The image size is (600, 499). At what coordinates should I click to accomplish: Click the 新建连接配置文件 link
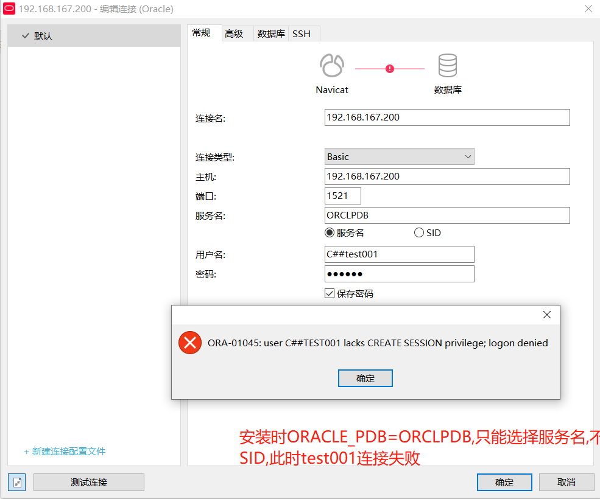(65, 451)
